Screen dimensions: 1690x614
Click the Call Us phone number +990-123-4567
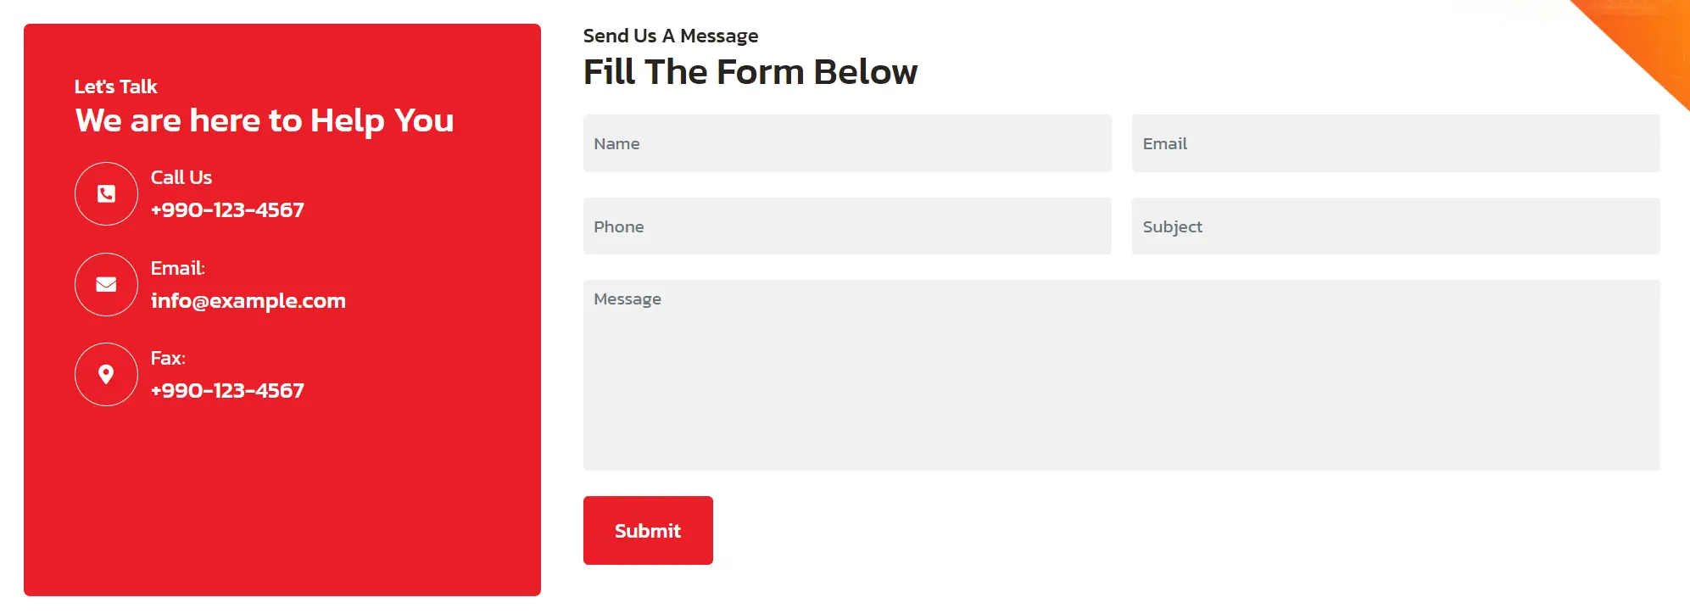tap(227, 210)
